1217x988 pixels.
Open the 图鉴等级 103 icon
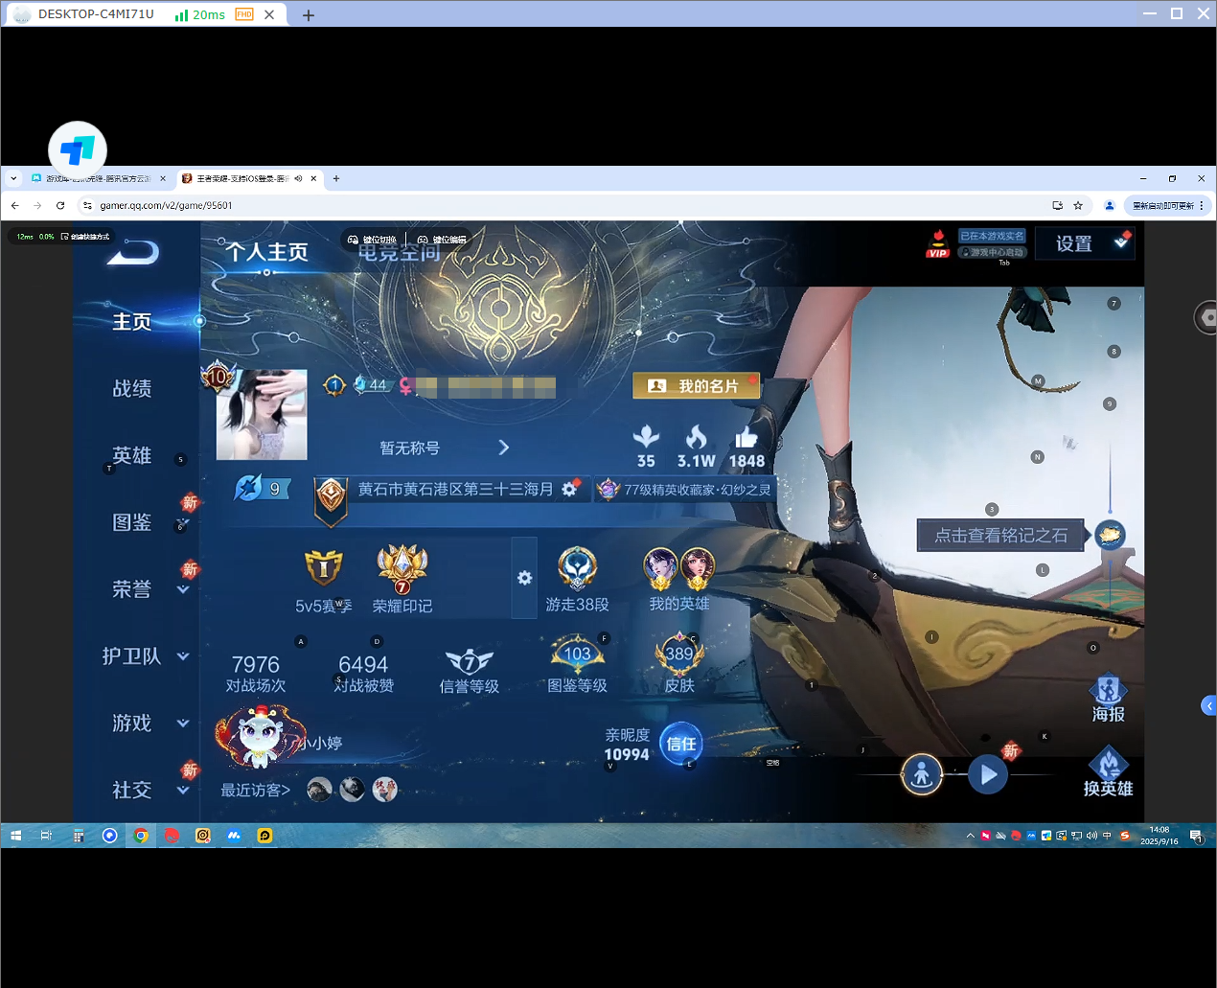coord(577,655)
